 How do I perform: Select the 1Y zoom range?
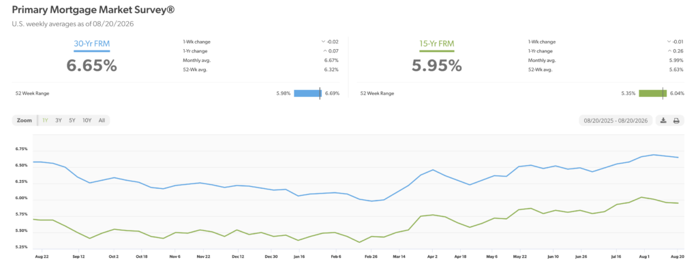[45, 120]
